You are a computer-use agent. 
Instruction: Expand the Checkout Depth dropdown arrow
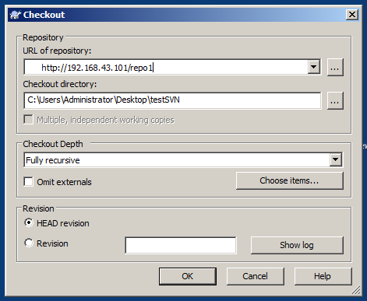pos(336,159)
